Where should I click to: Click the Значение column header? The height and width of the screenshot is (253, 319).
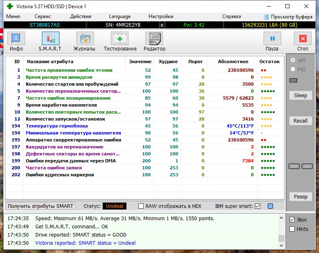click(140, 62)
